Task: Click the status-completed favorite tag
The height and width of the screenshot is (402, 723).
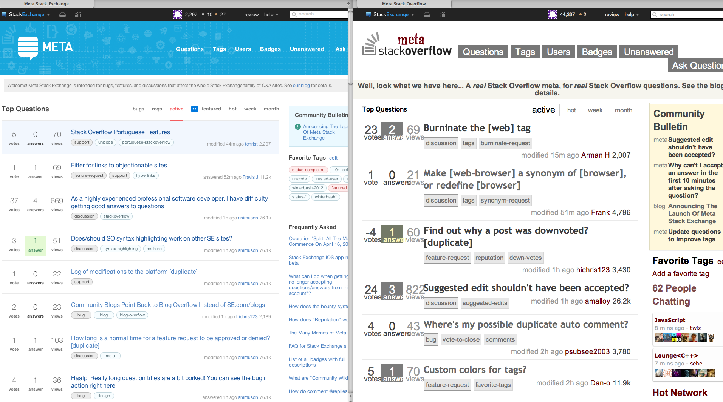Action: [308, 170]
